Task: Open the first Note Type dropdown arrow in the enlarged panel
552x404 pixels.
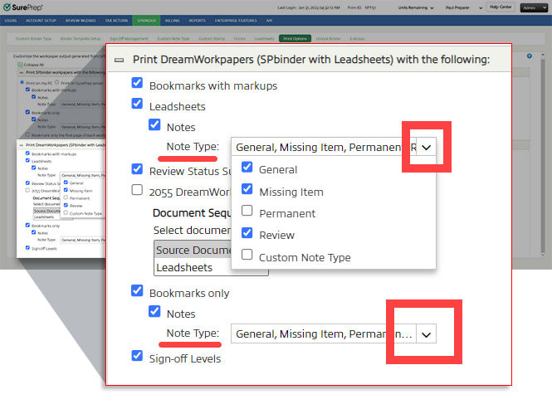Action: click(x=426, y=147)
